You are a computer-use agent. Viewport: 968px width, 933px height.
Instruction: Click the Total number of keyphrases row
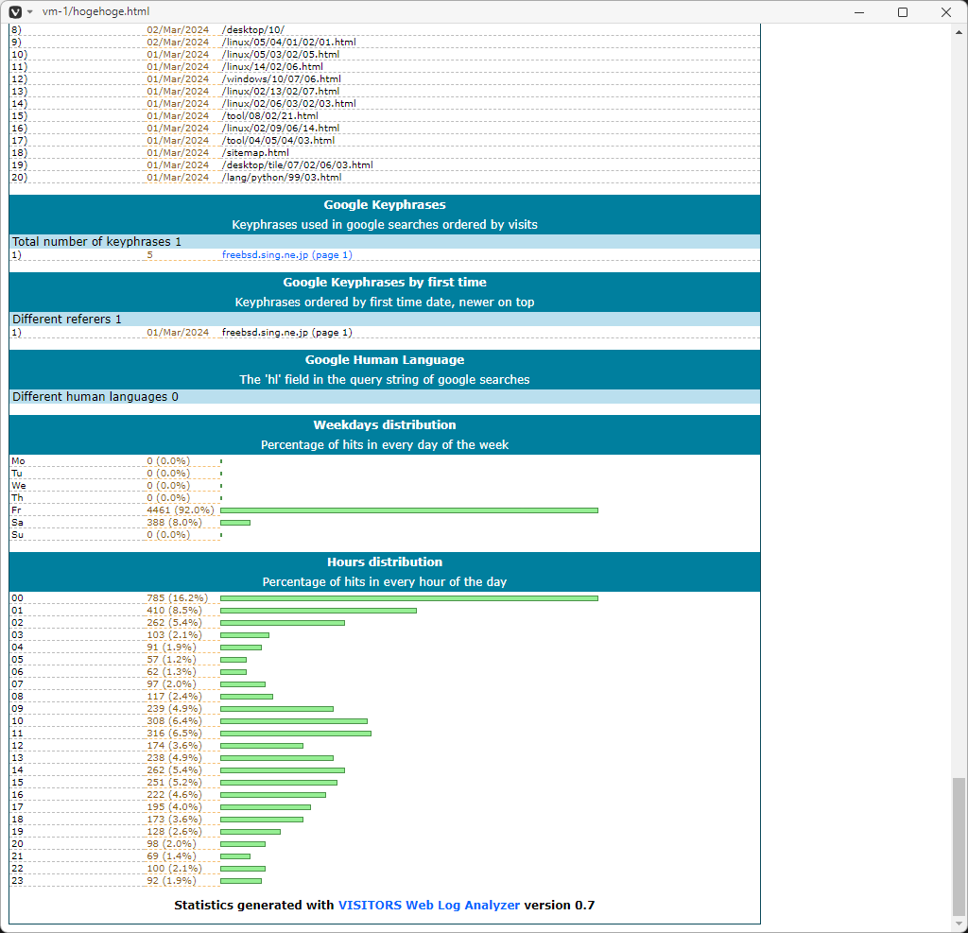96,242
